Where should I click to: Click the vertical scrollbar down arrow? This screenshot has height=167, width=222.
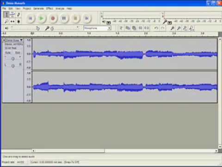click(x=220, y=146)
